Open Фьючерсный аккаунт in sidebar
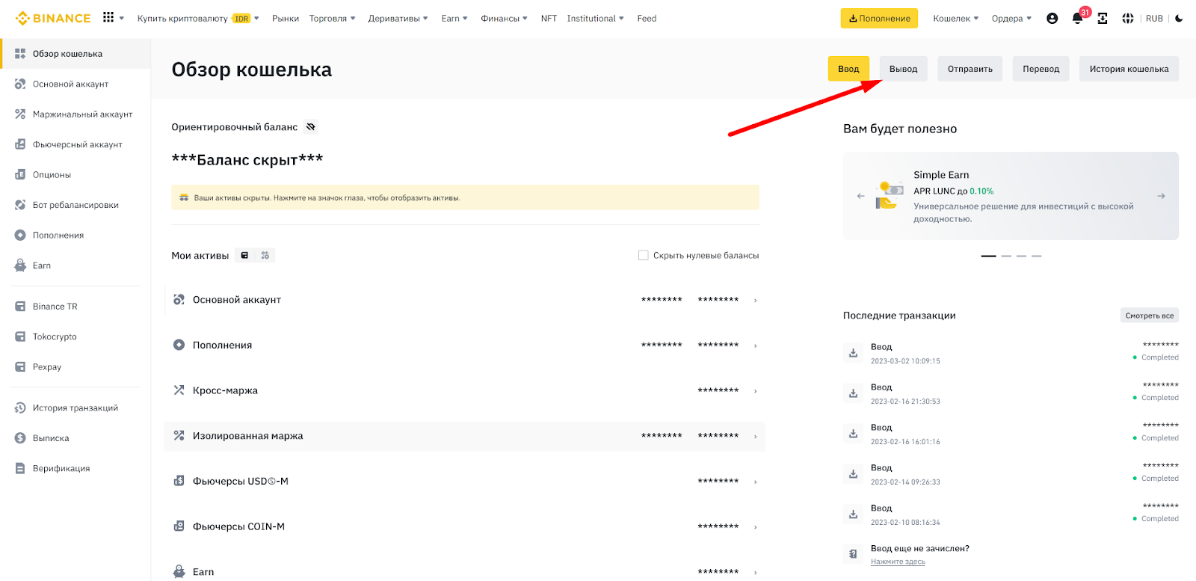Image resolution: width=1196 pixels, height=581 pixels. [75, 144]
